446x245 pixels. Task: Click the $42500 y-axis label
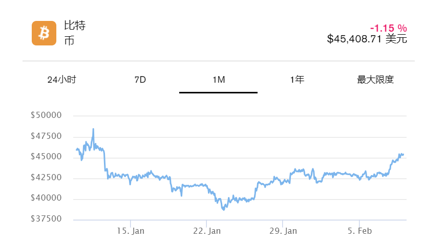46,178
